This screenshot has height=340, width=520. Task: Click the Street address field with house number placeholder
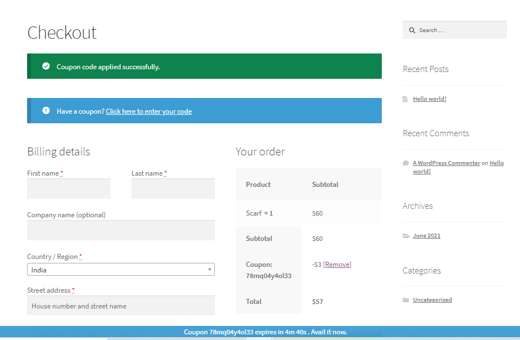point(121,306)
